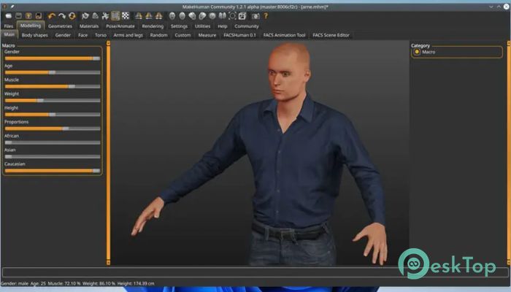Click the Gender slider

coord(53,58)
